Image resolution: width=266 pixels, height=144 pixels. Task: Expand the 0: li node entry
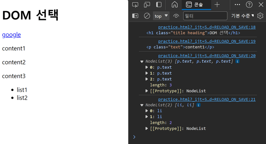(x=147, y=111)
